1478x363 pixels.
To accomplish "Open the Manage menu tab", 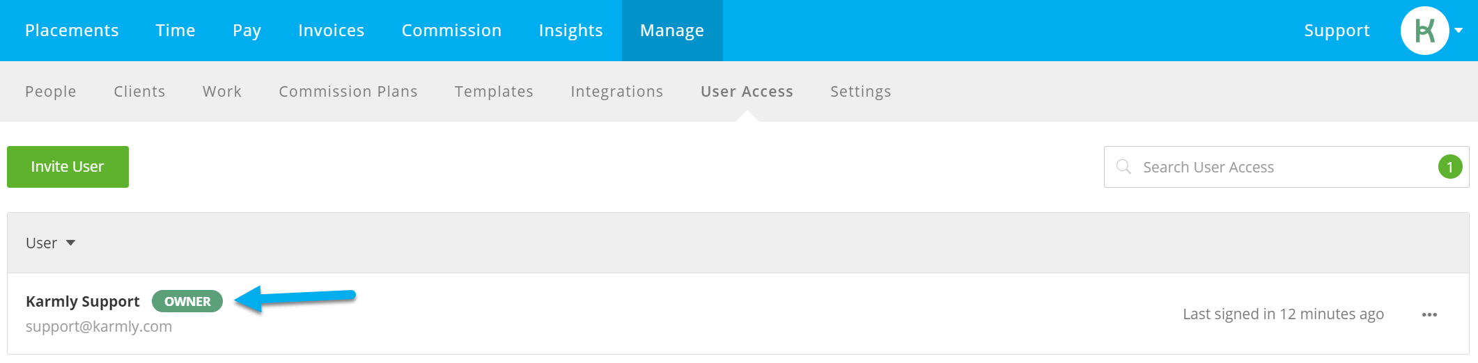I will click(x=672, y=31).
